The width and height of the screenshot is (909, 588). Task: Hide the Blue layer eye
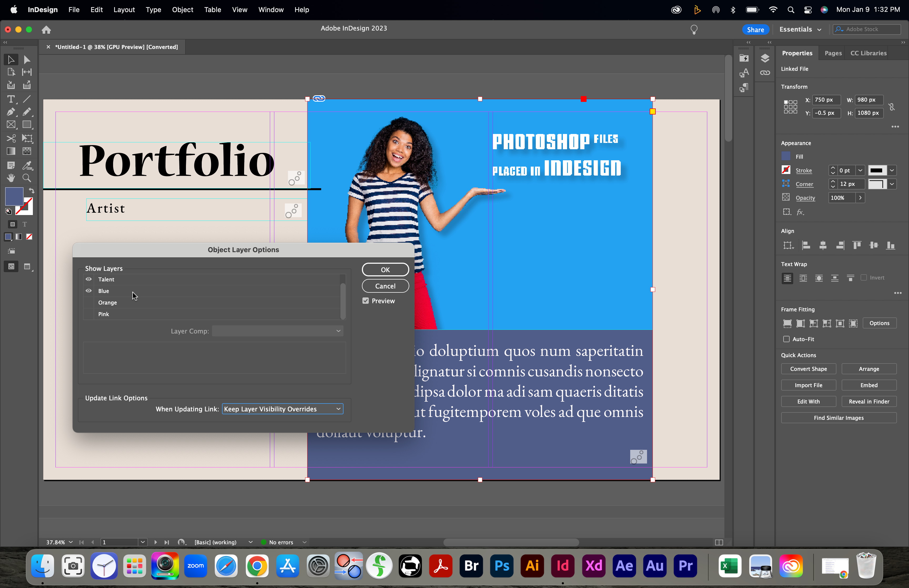(88, 291)
